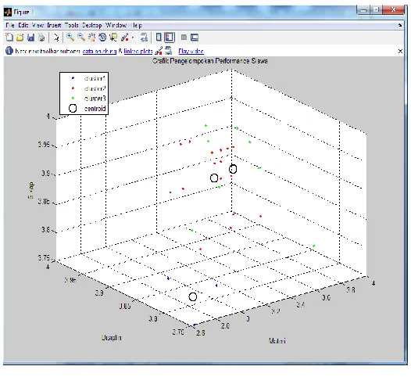The image size is (411, 377).
Task: Open the Help menu
Action: pyautogui.click(x=137, y=25)
